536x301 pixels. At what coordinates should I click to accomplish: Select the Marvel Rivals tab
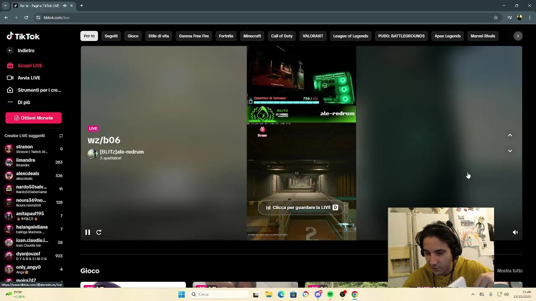pos(483,36)
